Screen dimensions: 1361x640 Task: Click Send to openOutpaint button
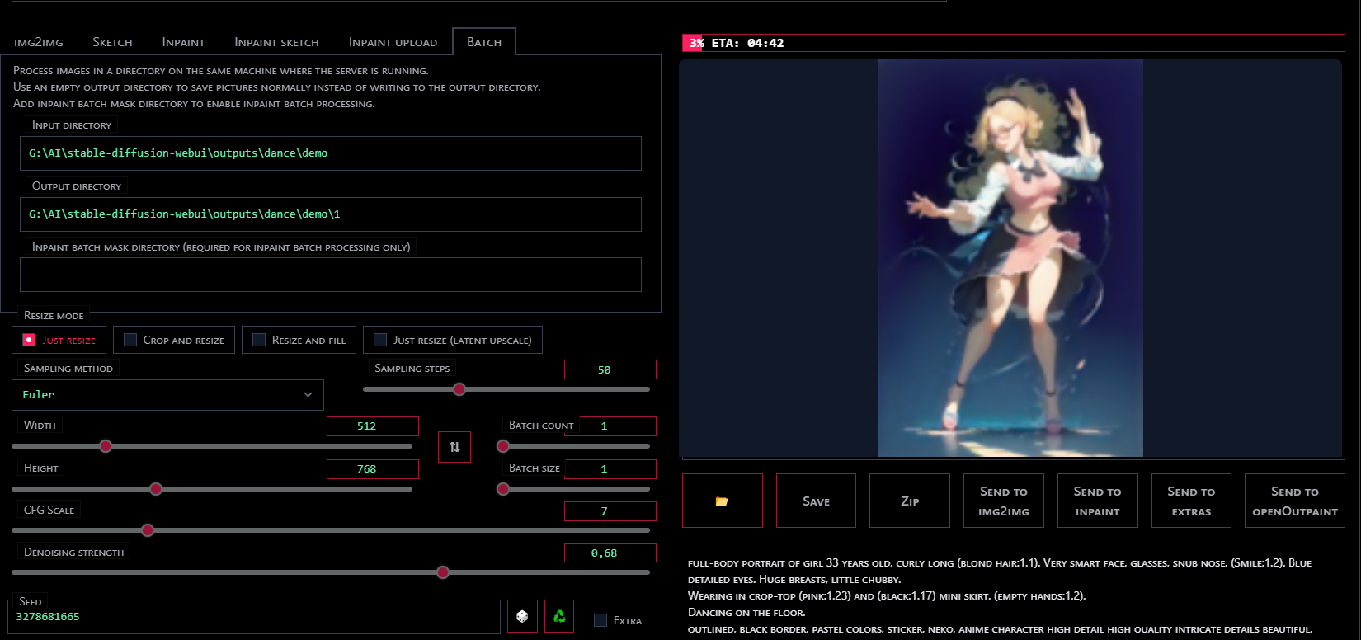1294,501
